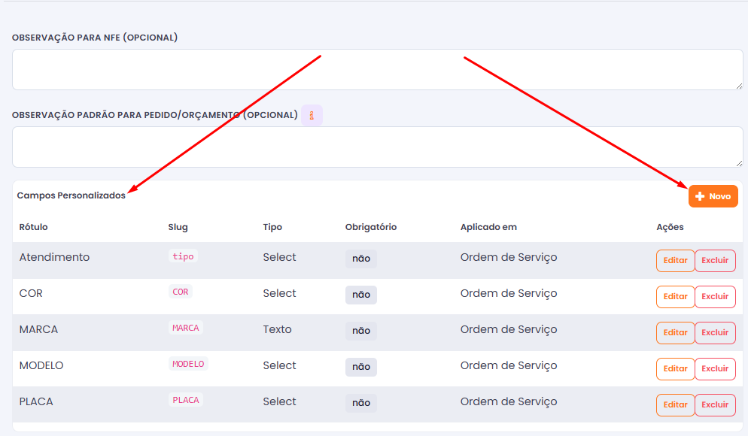
Task: Click the Rótulo column header
Action: pos(33,227)
